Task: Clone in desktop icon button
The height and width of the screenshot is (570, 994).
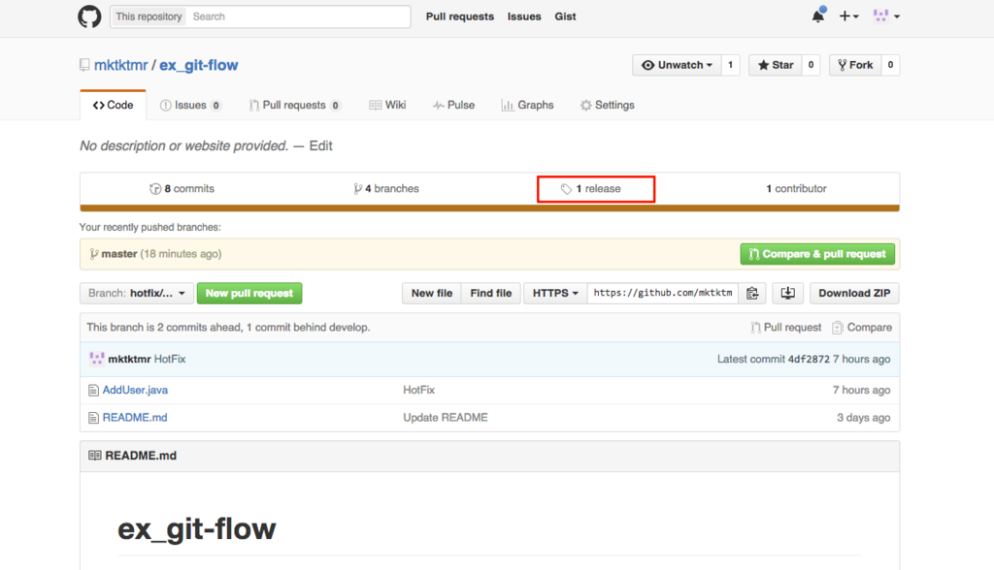Action: click(x=788, y=293)
